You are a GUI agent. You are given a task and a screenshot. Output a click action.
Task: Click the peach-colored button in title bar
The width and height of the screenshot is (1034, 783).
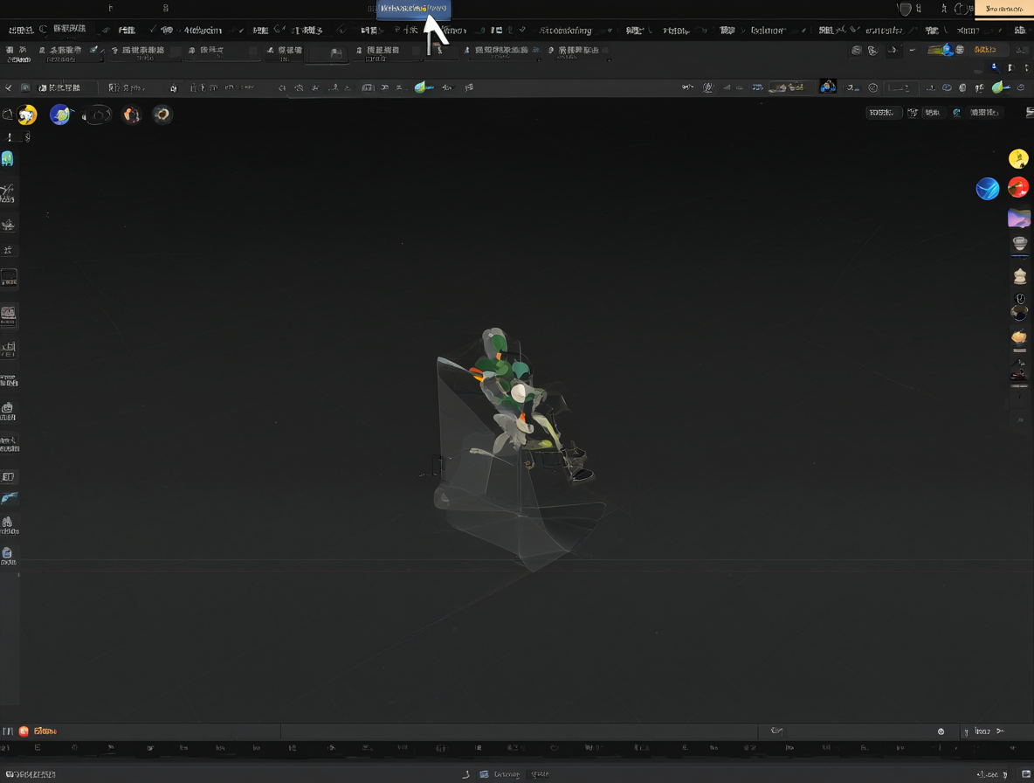(x=1003, y=9)
